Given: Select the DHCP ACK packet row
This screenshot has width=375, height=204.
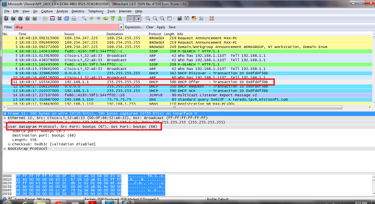Looking at the screenshot, I should pos(110,90).
